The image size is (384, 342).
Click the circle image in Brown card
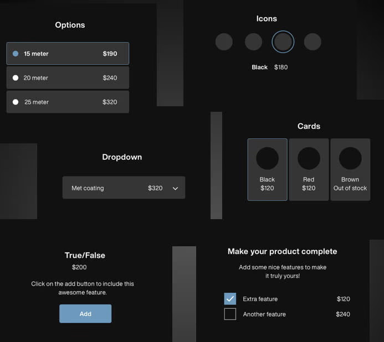point(350,159)
